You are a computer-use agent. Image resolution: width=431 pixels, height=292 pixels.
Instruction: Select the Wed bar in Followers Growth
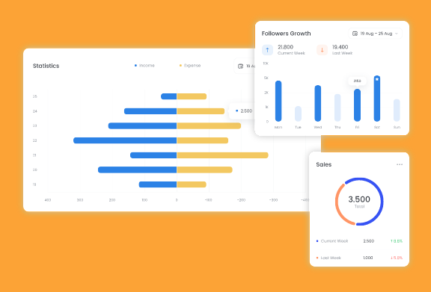click(318, 103)
